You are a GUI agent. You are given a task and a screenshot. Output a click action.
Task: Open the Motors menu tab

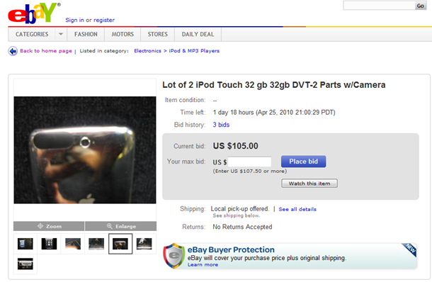[x=123, y=34]
